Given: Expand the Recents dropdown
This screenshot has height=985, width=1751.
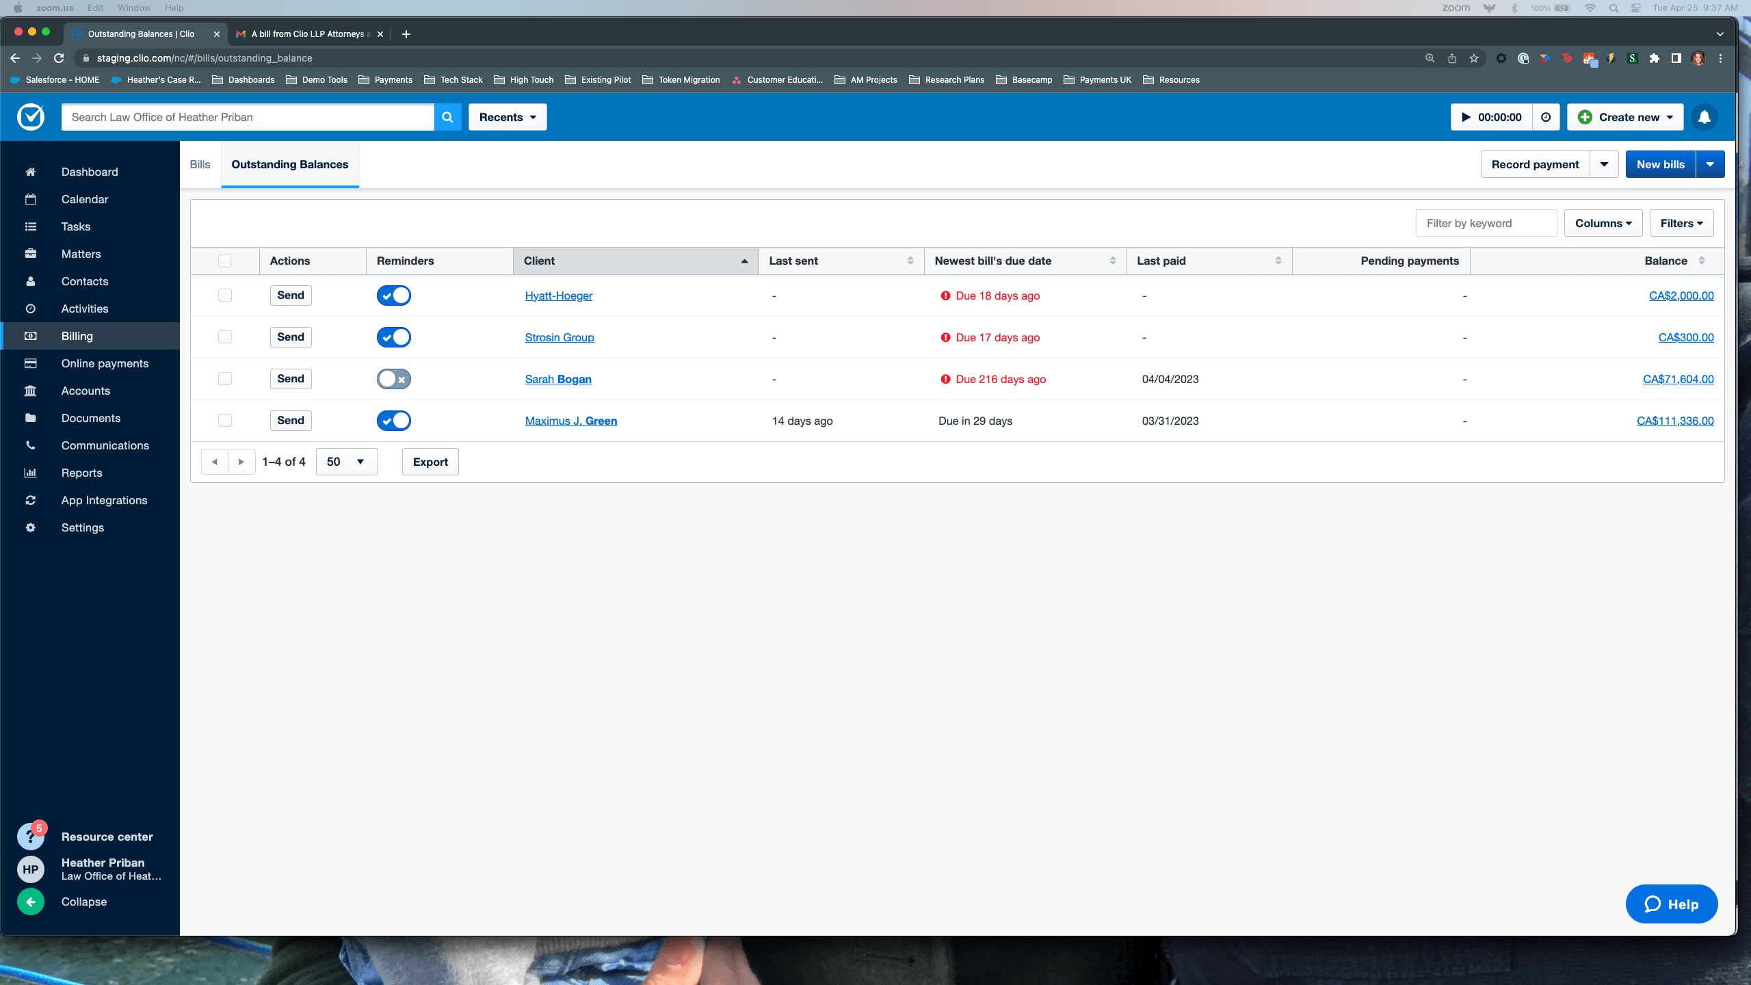Looking at the screenshot, I should tap(508, 117).
